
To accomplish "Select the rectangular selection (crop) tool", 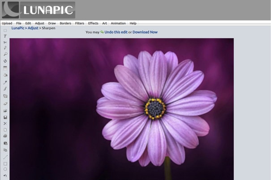I will pyautogui.click(x=5, y=30).
